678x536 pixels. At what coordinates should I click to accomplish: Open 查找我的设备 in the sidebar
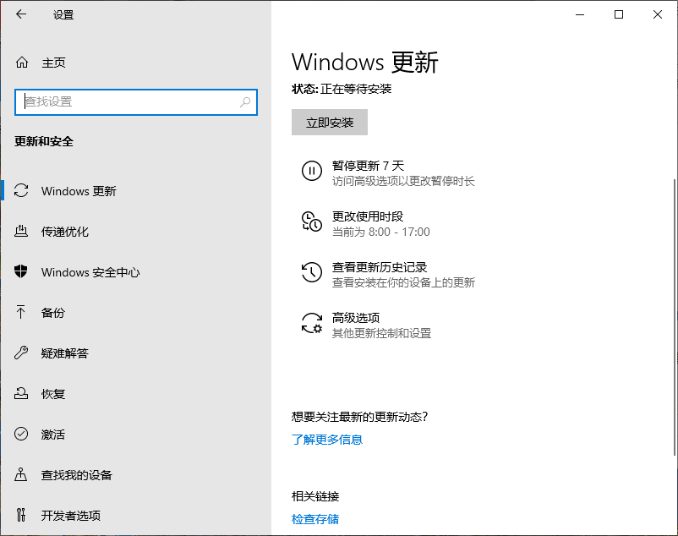[76, 475]
